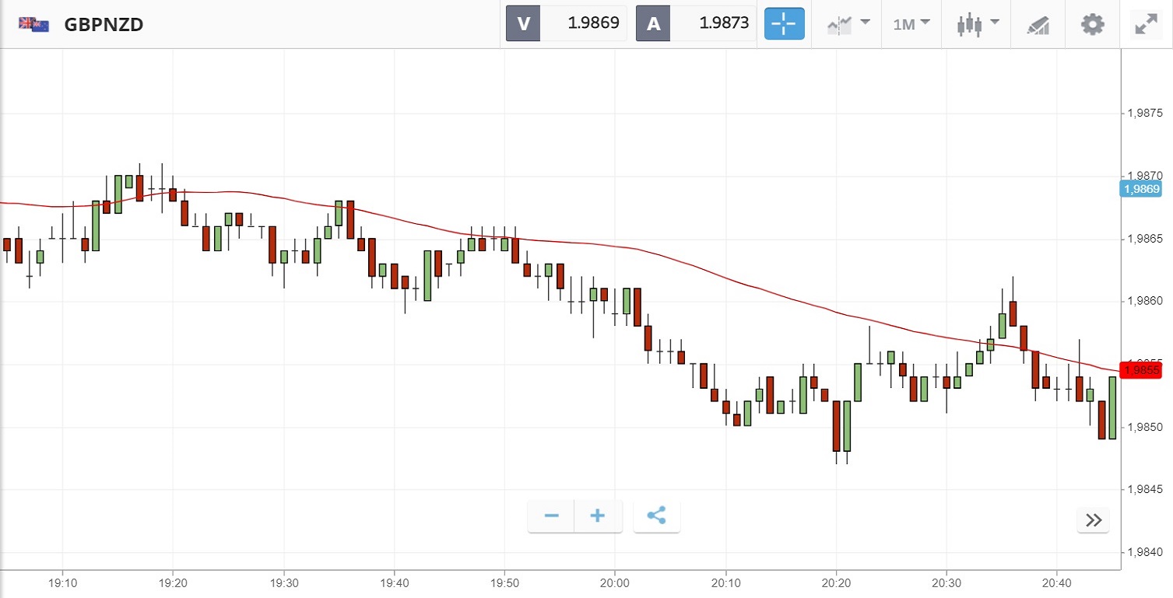Zoom in the chart with plus
This screenshot has width=1173, height=598.
598,516
